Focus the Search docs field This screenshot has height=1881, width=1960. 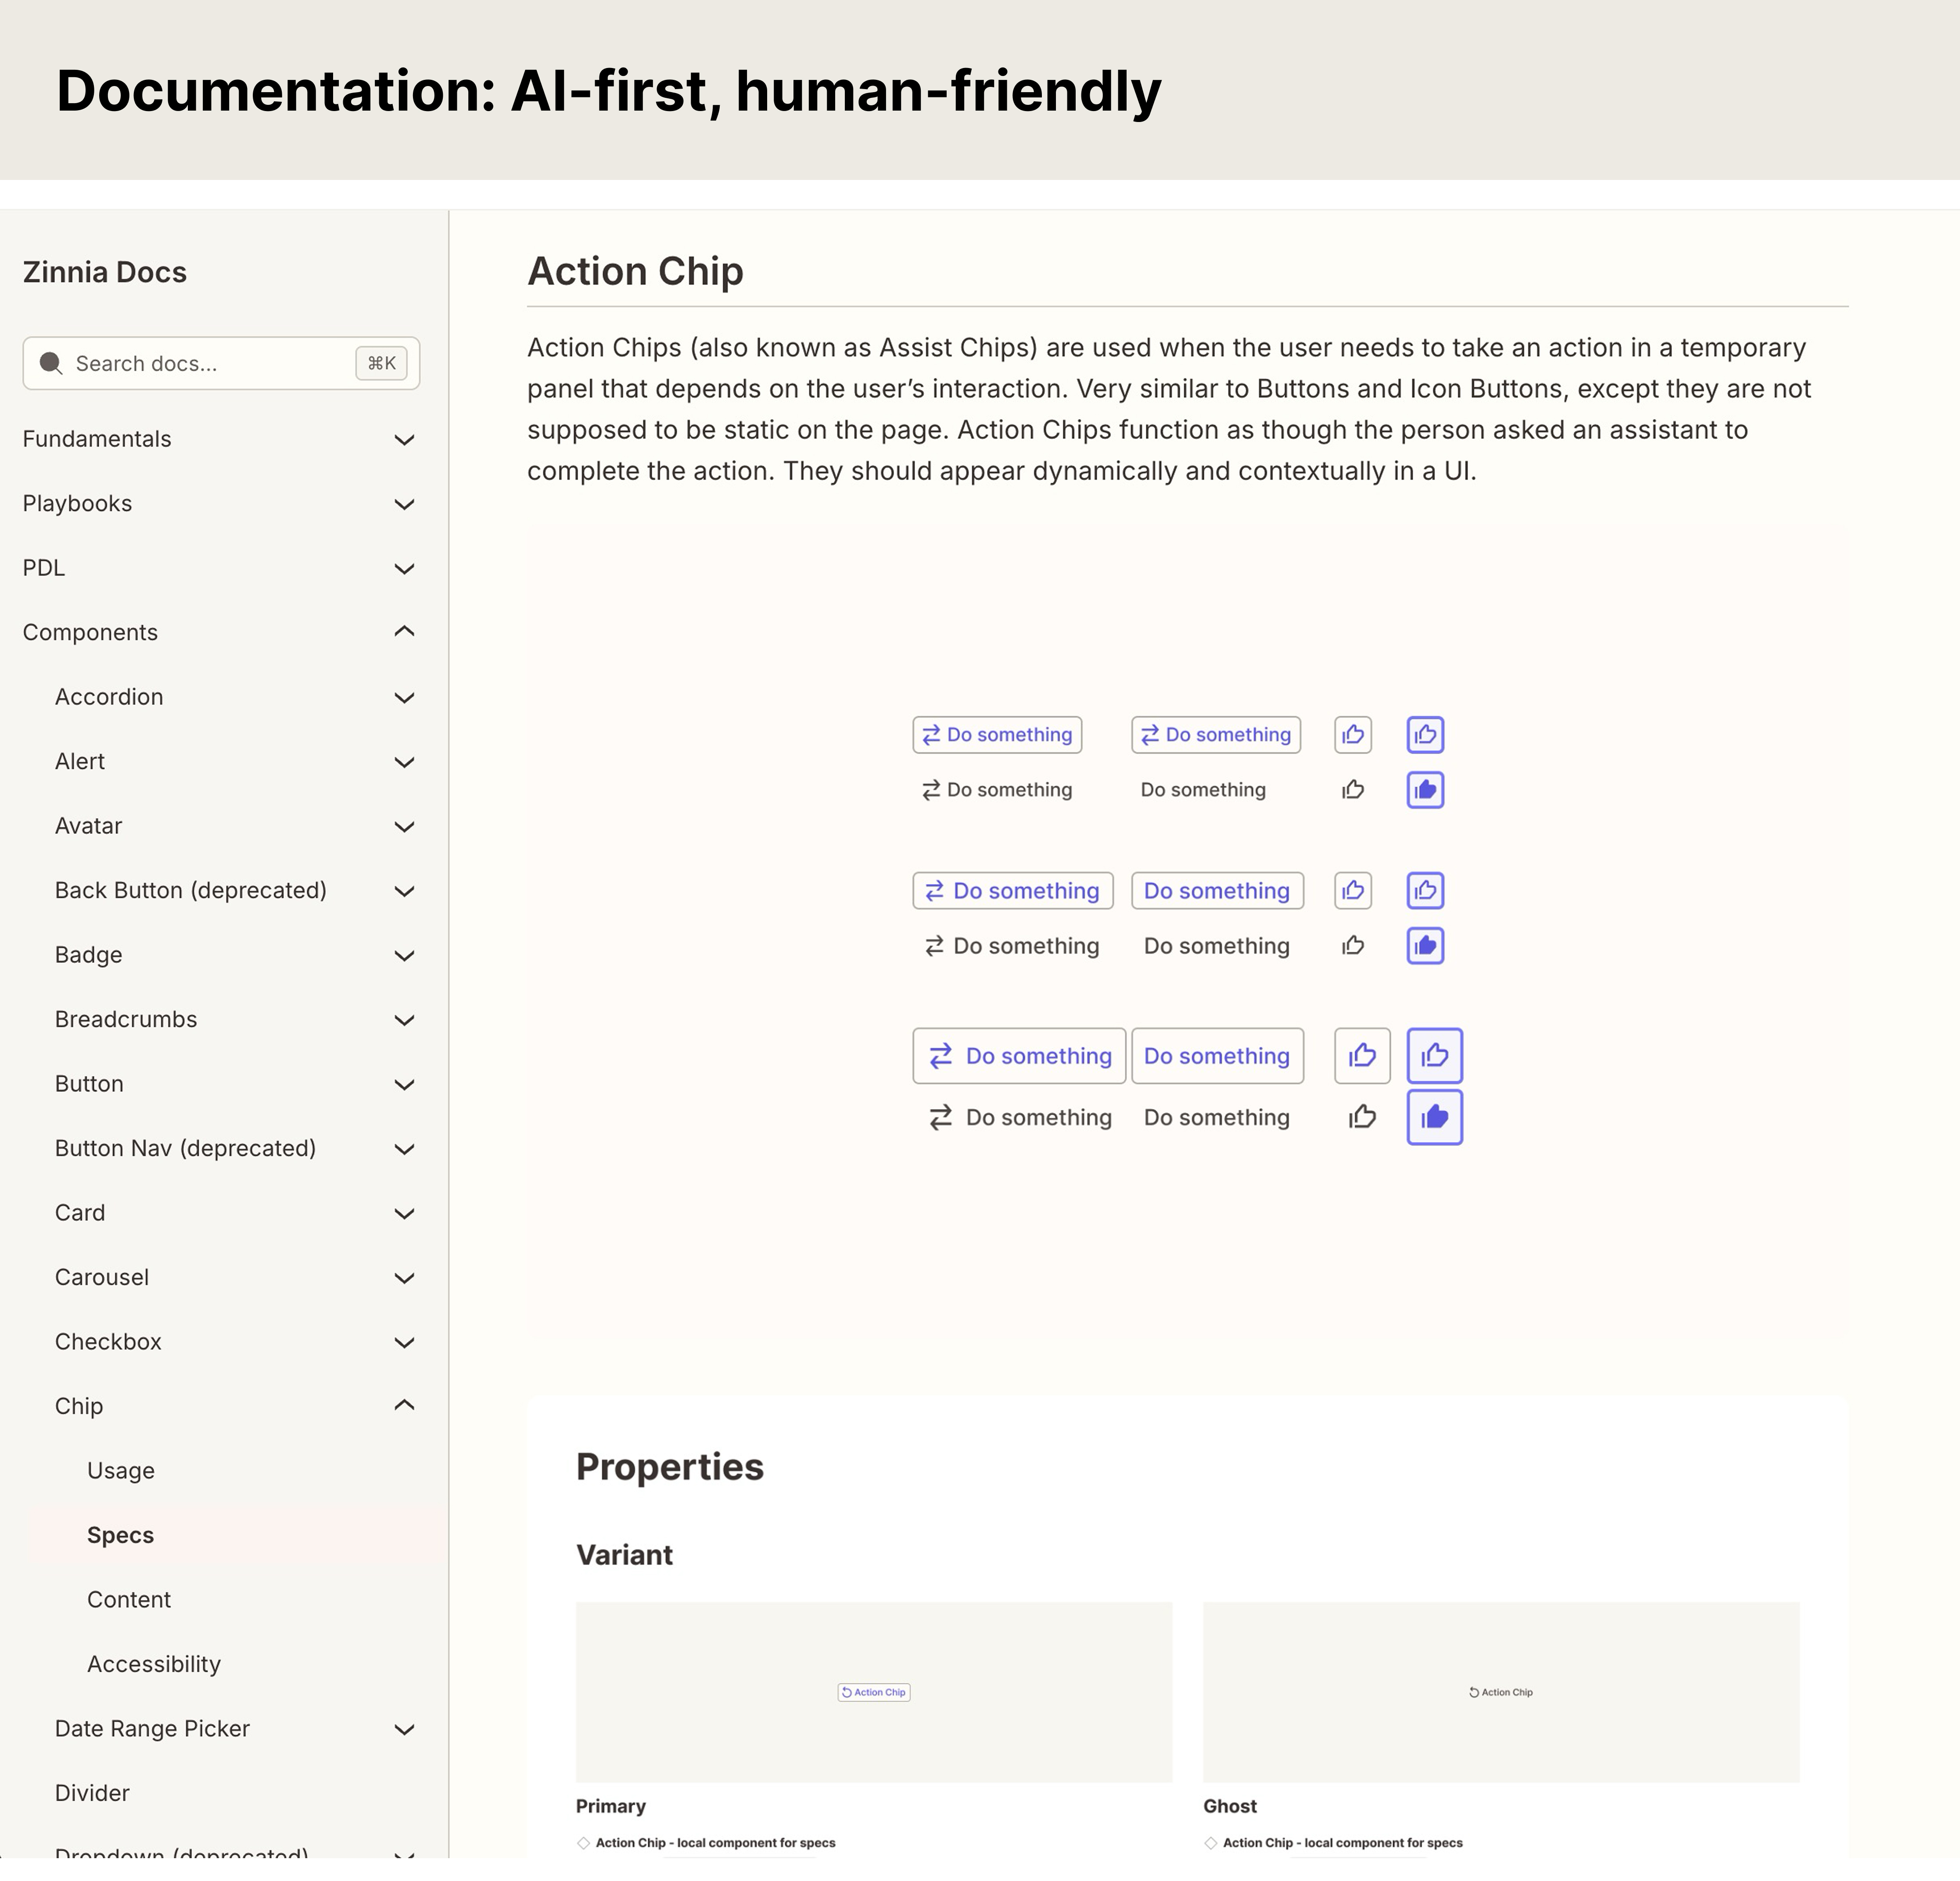221,363
